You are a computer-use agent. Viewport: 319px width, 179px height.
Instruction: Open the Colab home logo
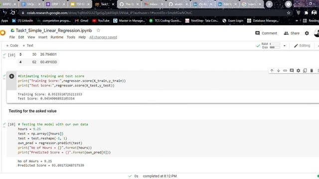click(2, 33)
